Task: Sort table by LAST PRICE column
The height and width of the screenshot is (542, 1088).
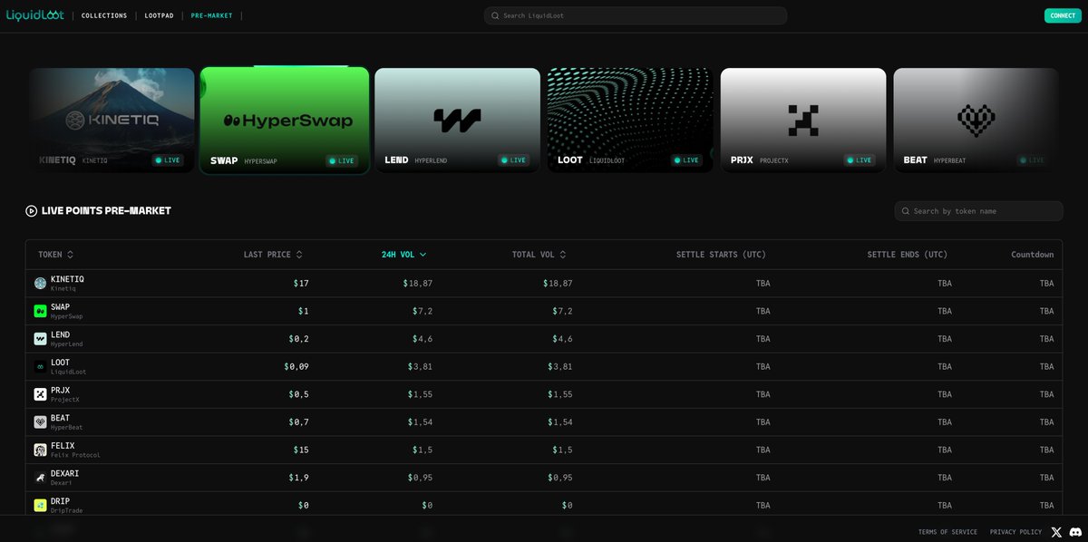Action: [273, 255]
